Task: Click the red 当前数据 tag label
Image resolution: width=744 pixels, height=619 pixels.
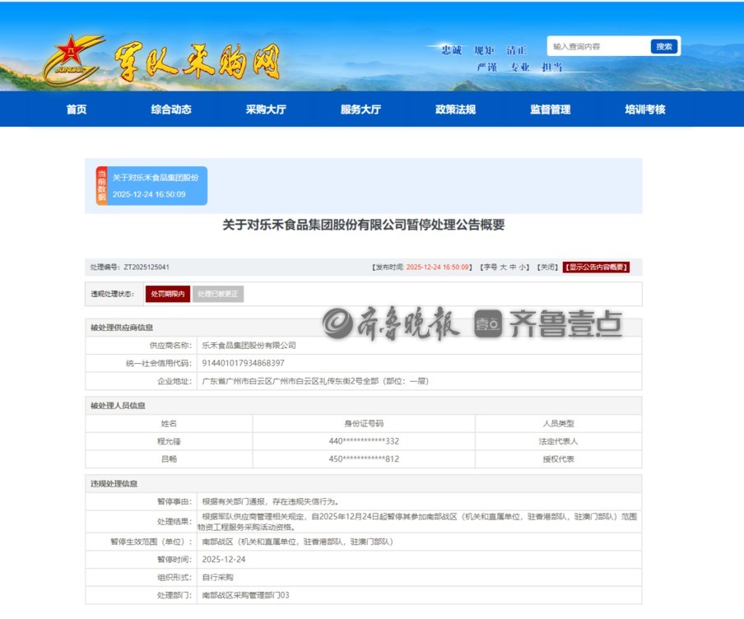Action: click(102, 186)
